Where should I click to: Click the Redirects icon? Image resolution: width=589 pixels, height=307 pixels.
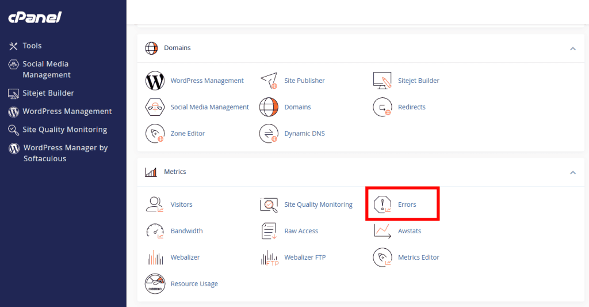pyautogui.click(x=383, y=107)
